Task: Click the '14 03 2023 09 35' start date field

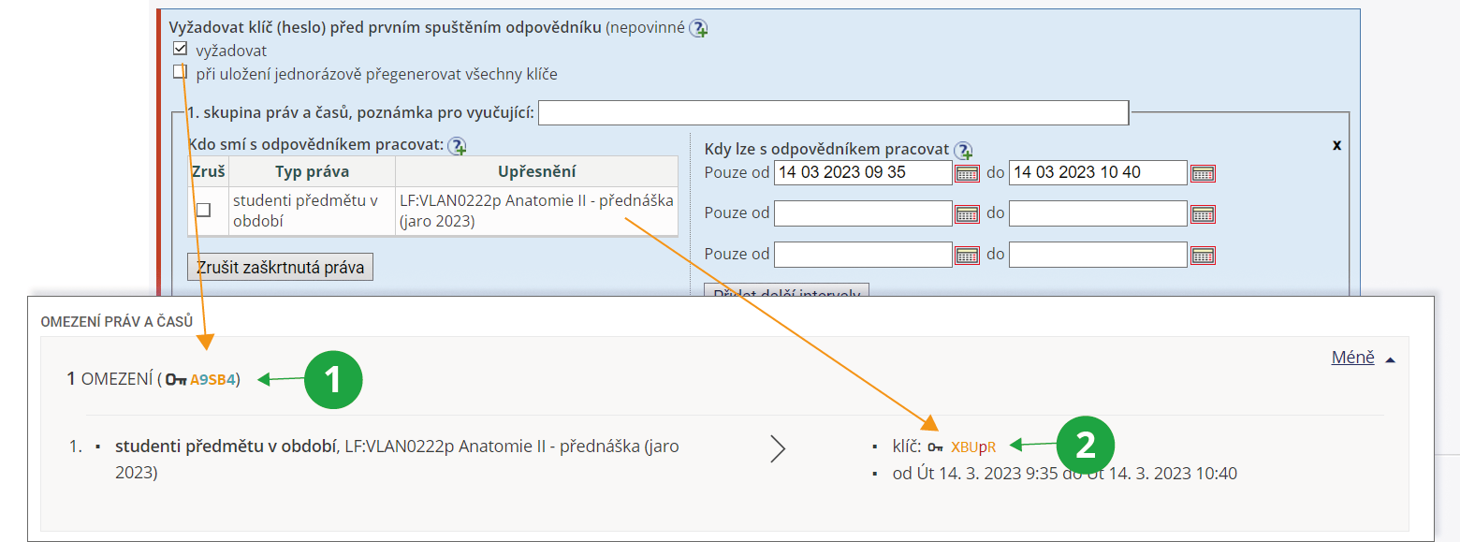Action: pyautogui.click(x=862, y=172)
